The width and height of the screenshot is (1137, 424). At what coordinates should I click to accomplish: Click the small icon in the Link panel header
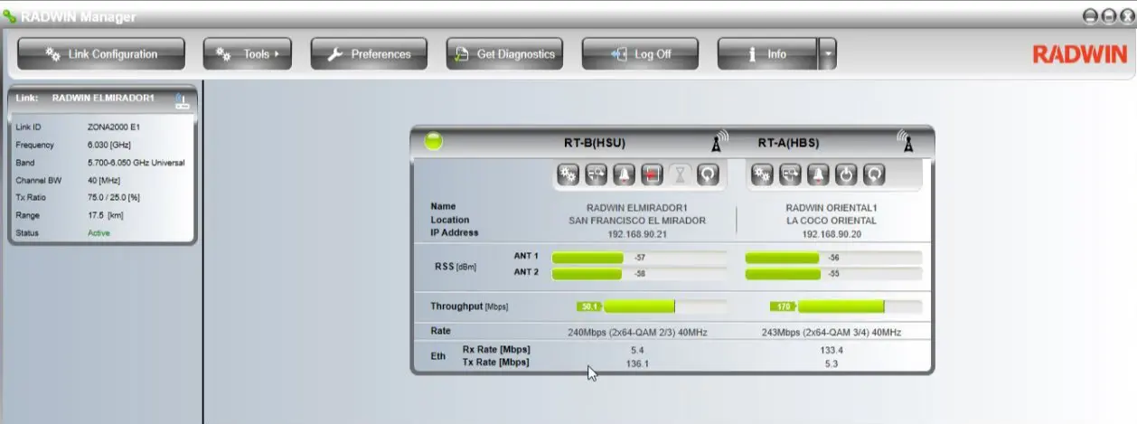point(182,99)
